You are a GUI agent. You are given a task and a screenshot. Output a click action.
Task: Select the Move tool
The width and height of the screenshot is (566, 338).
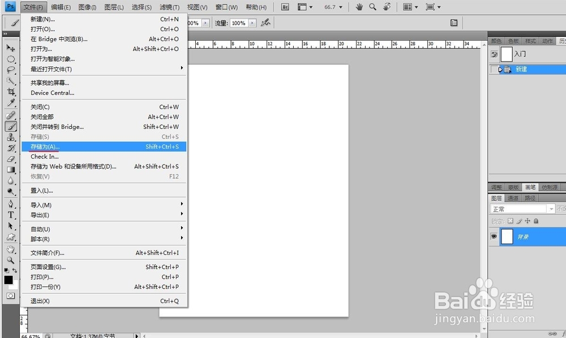click(x=11, y=48)
